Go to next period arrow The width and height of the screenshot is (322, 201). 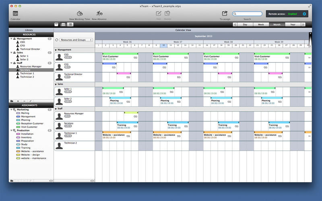[303, 25]
